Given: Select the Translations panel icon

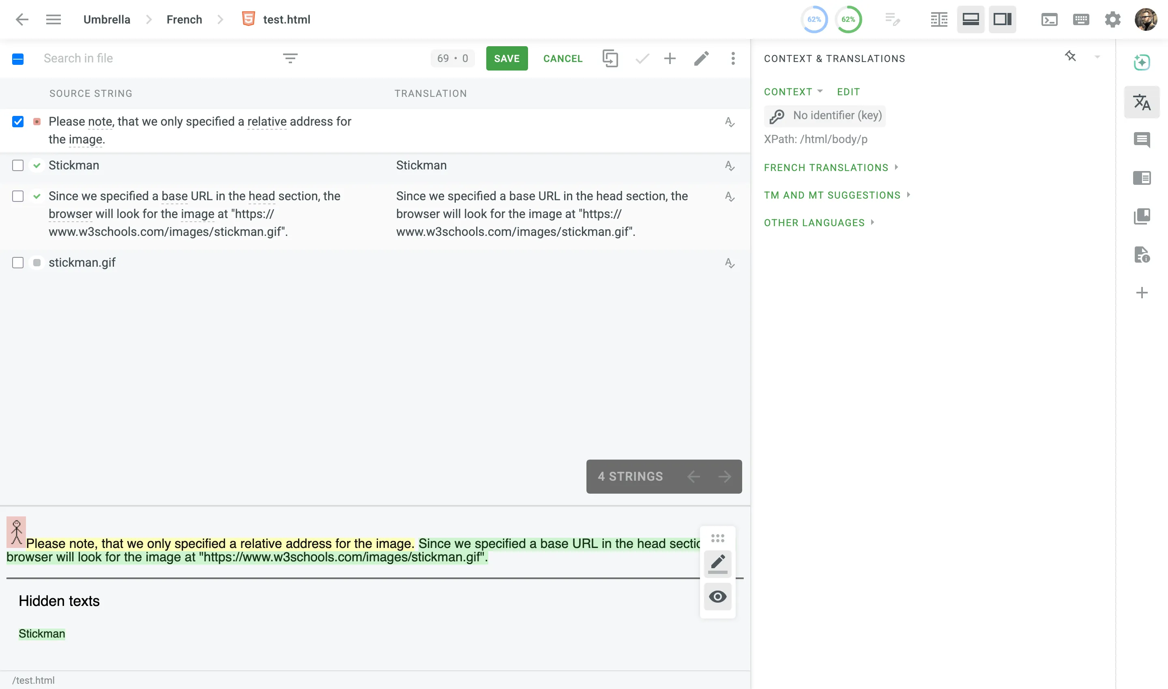Looking at the screenshot, I should pyautogui.click(x=1142, y=102).
